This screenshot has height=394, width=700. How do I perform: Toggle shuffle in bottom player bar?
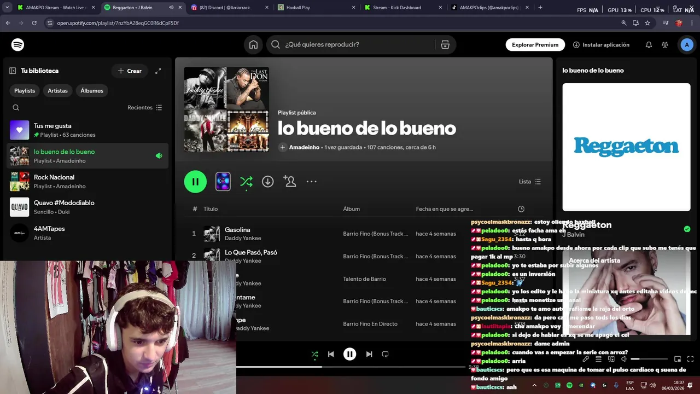click(x=314, y=355)
